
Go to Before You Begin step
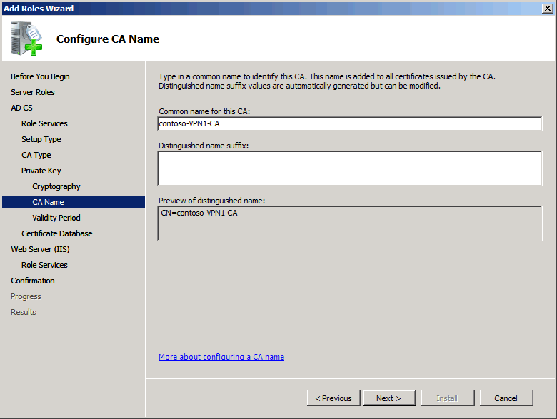(x=40, y=76)
